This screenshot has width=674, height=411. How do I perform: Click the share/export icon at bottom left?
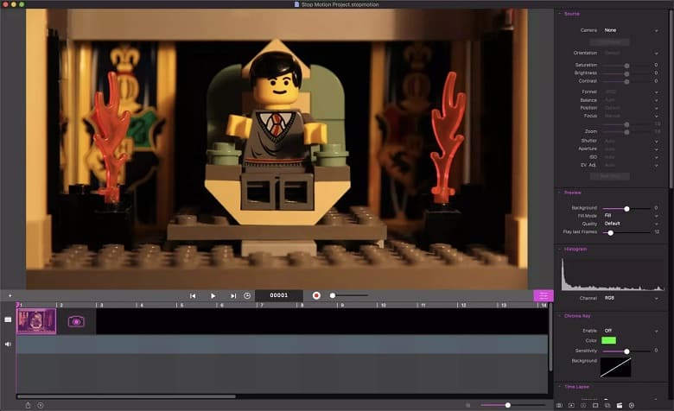tap(28, 405)
